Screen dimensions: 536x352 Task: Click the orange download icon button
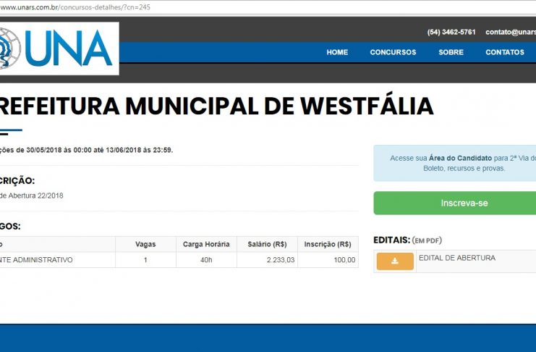click(x=395, y=261)
